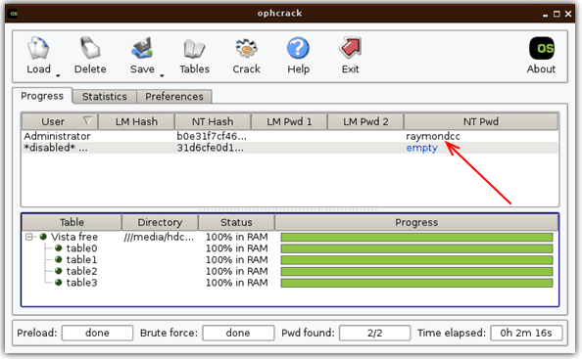Click the Exit red arrow icon
582x359 pixels.
point(350,48)
